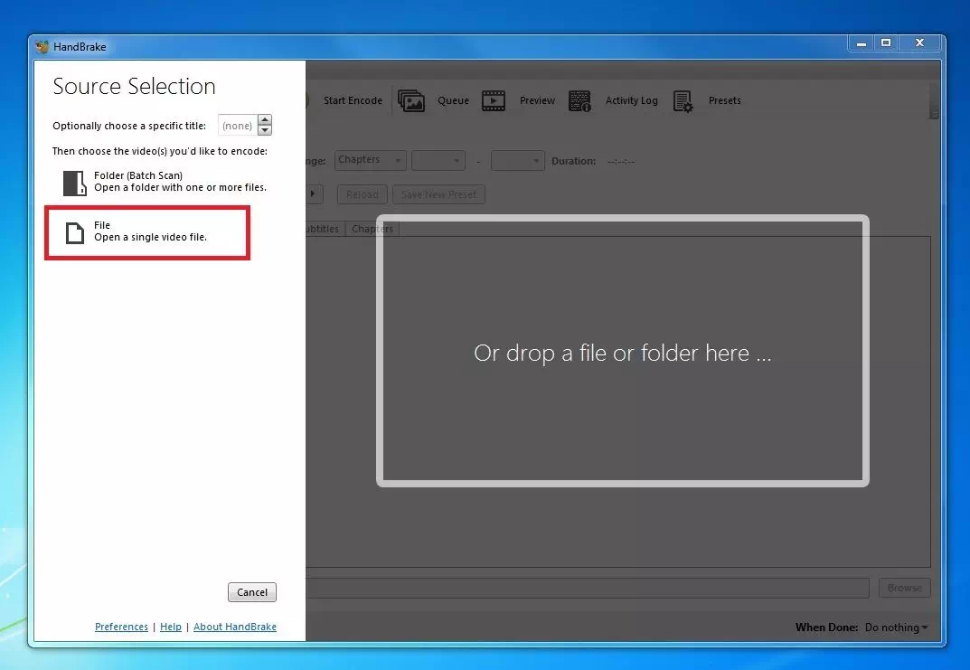Increase the specific title number
The width and height of the screenshot is (970, 670).
point(265,120)
